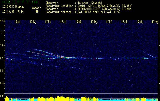Click the 1.1 kHz frequency label
The width and height of the screenshot is (160, 101).
pyautogui.click(x=2, y=33)
